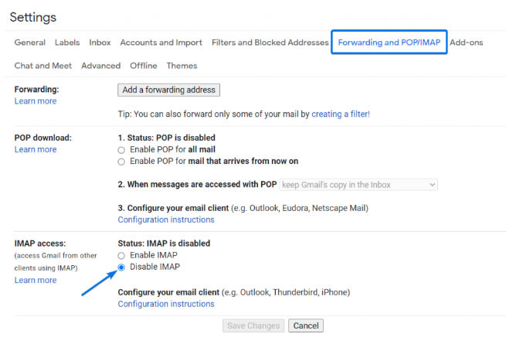
Task: Open the Themes tab
Action: [182, 66]
